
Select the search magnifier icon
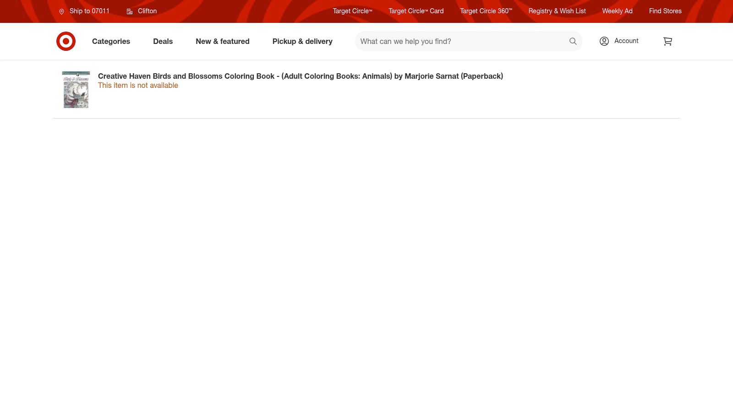573,41
